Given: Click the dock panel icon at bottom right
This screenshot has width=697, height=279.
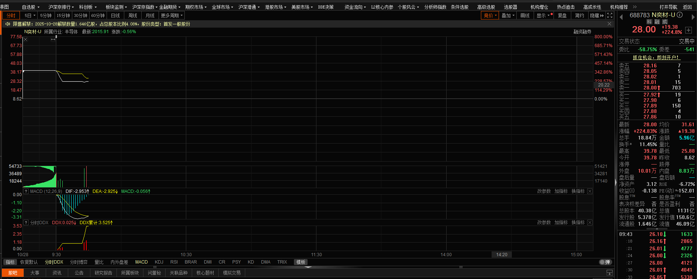Looking at the screenshot, I should [x=609, y=273].
